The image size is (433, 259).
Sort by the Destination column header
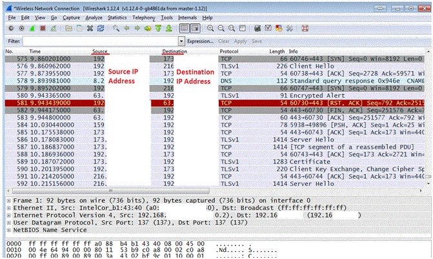[x=174, y=52]
